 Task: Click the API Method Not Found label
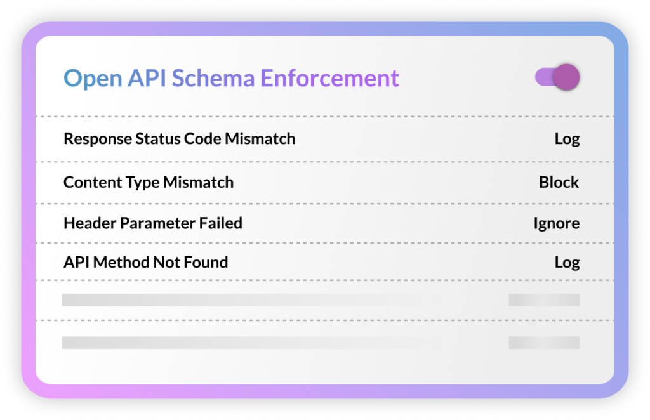(145, 262)
